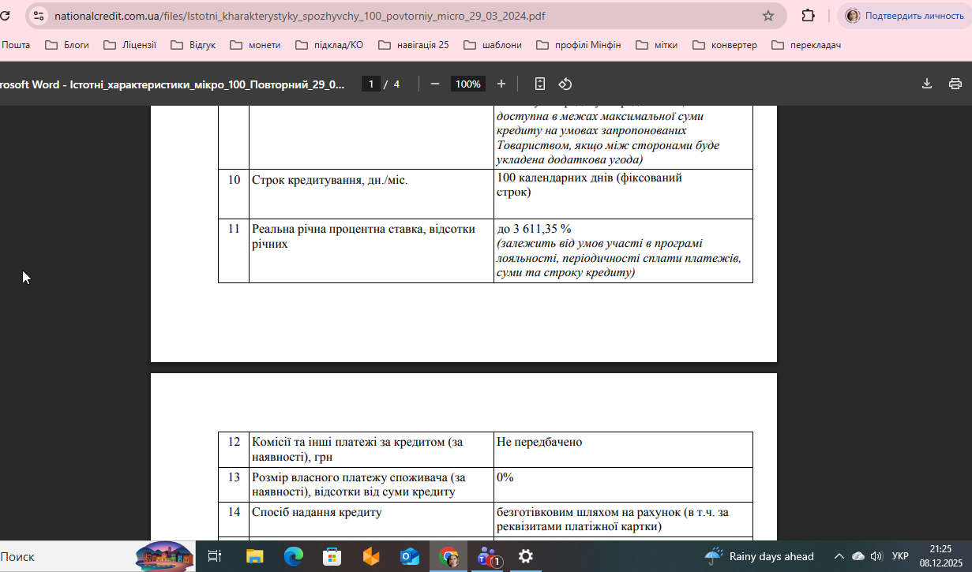Viewport: 972px width, 572px height.
Task: Open the volume control tray icon
Action: pyautogui.click(x=876, y=556)
